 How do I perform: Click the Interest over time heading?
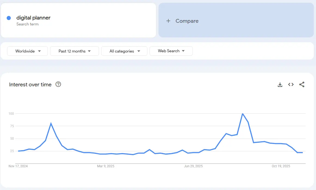pyautogui.click(x=30, y=84)
